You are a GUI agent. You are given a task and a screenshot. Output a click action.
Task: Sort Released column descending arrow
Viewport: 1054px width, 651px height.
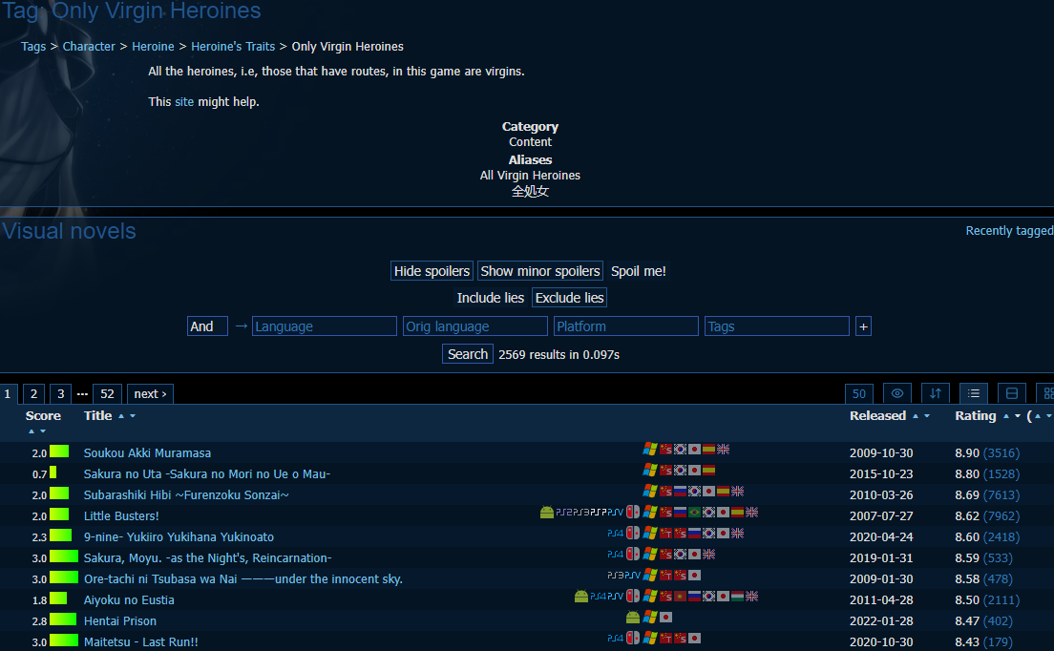click(x=927, y=416)
